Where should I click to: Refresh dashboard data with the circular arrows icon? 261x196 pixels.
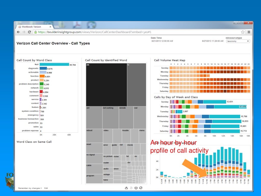tap(141, 188)
